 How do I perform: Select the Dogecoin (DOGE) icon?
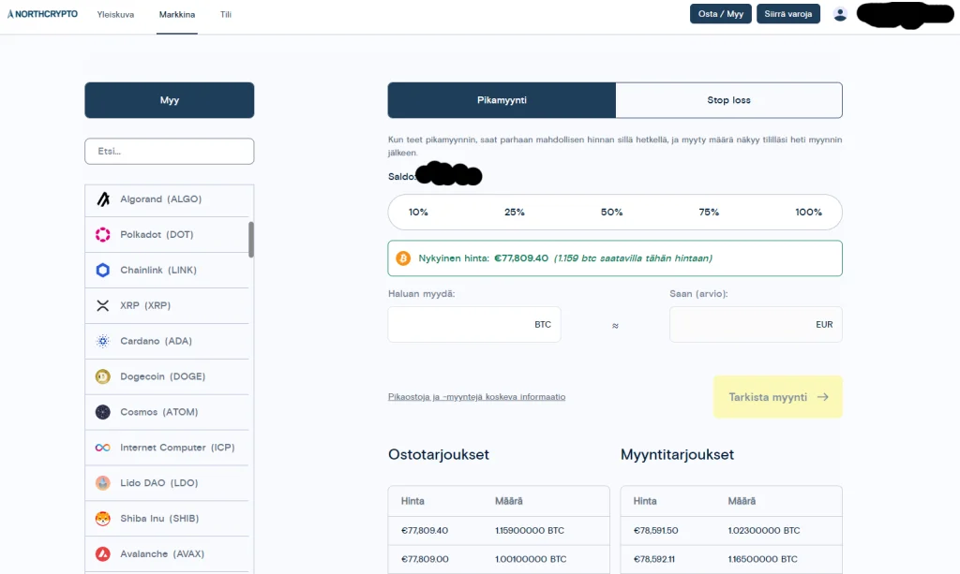103,376
